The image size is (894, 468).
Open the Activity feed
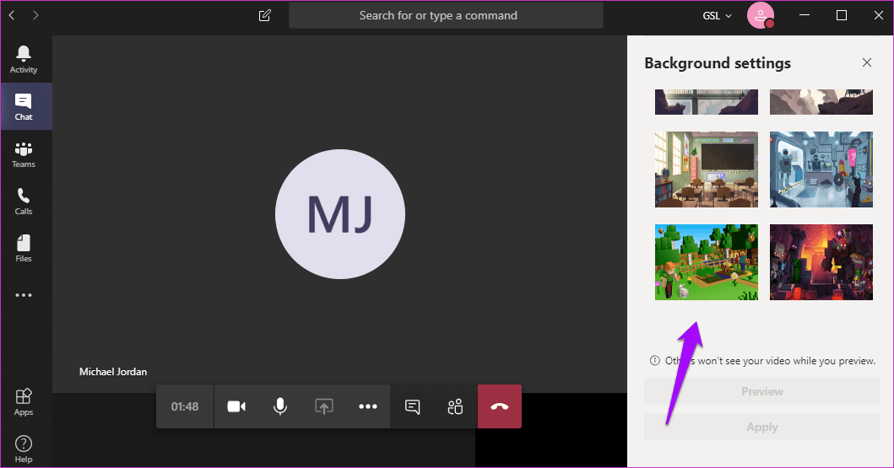tap(24, 59)
